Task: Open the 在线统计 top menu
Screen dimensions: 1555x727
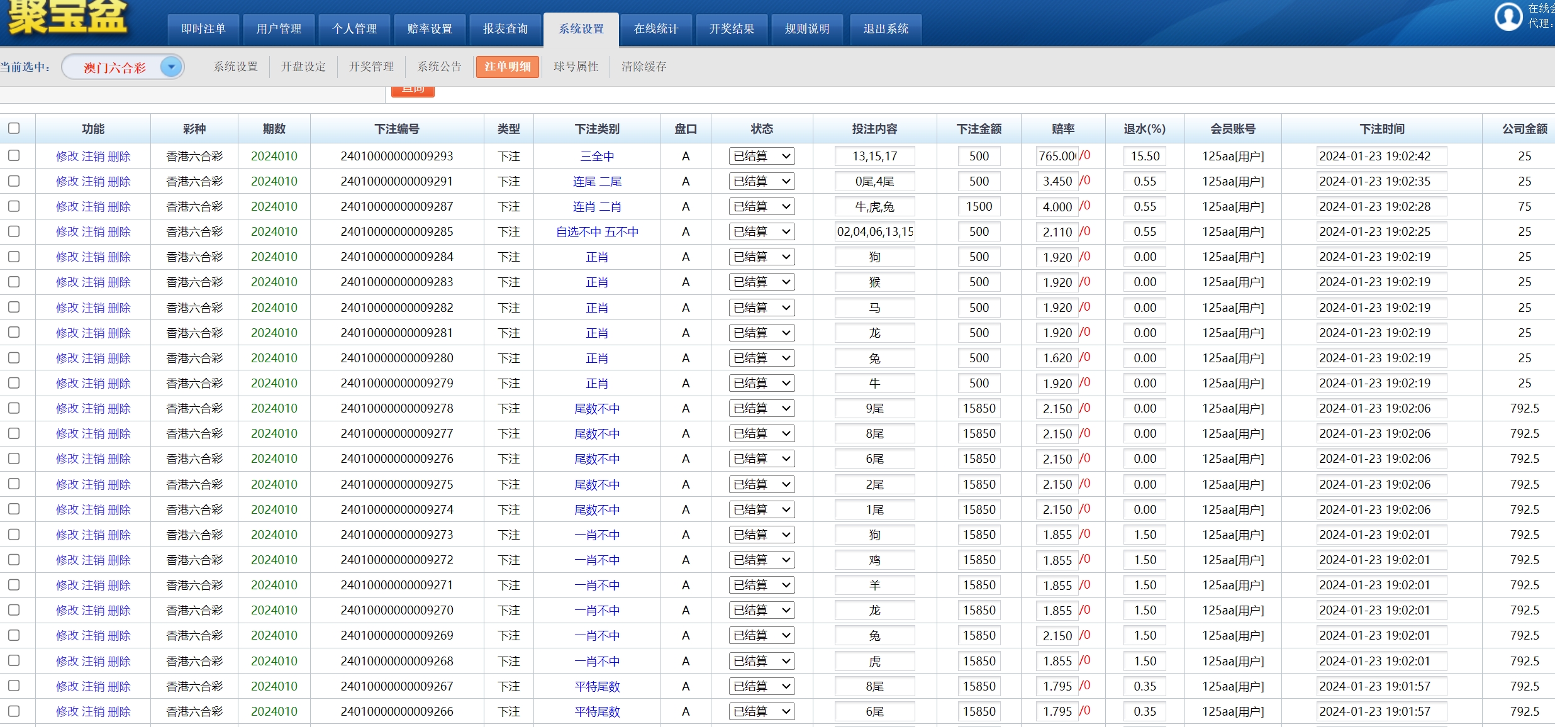Action: (656, 29)
